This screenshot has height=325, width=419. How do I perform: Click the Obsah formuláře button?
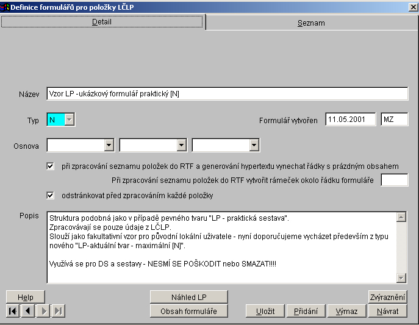[188, 311]
